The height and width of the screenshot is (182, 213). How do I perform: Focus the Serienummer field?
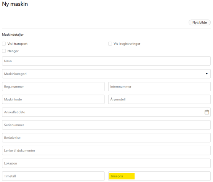[x=106, y=125]
